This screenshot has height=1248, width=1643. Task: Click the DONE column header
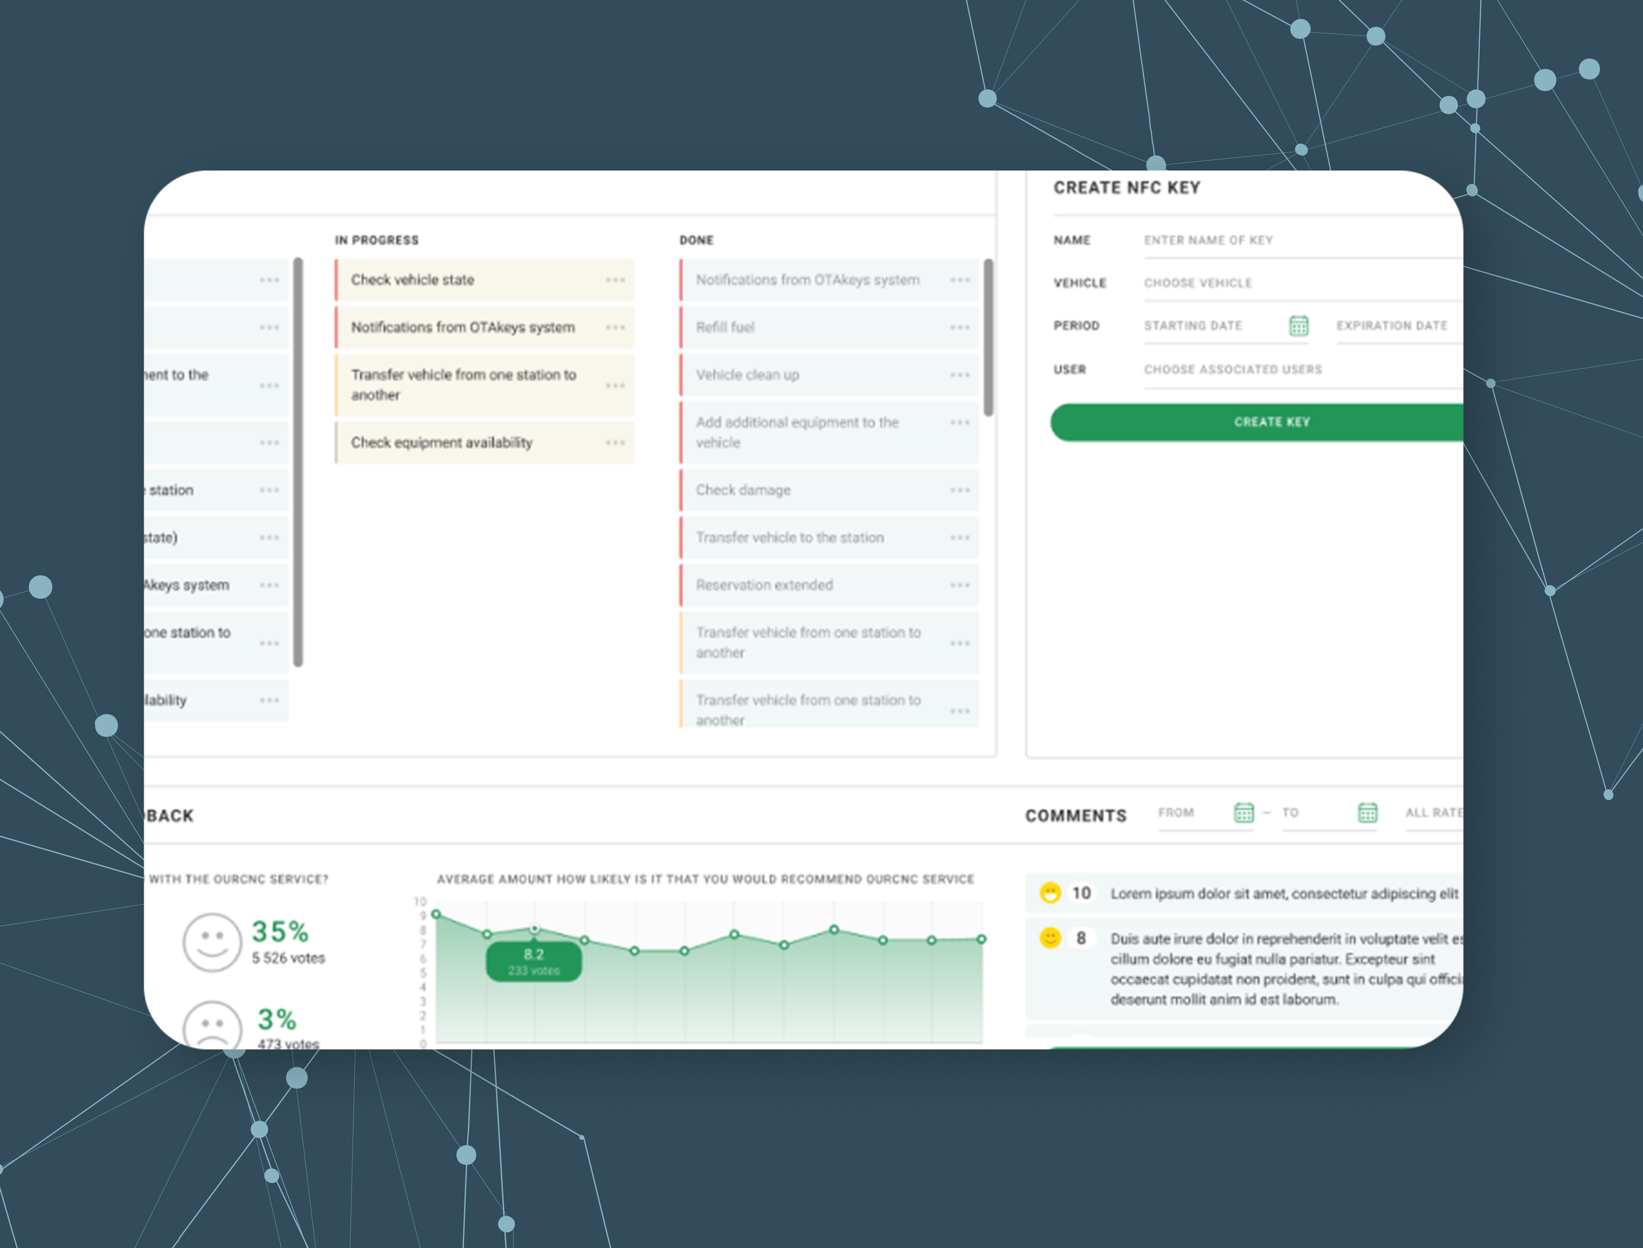[696, 240]
